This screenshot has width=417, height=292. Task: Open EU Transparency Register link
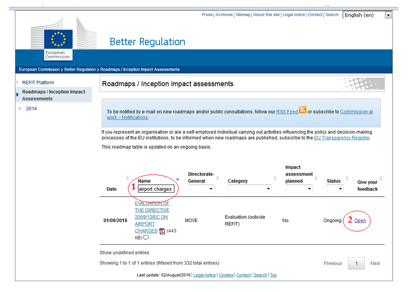pos(342,138)
